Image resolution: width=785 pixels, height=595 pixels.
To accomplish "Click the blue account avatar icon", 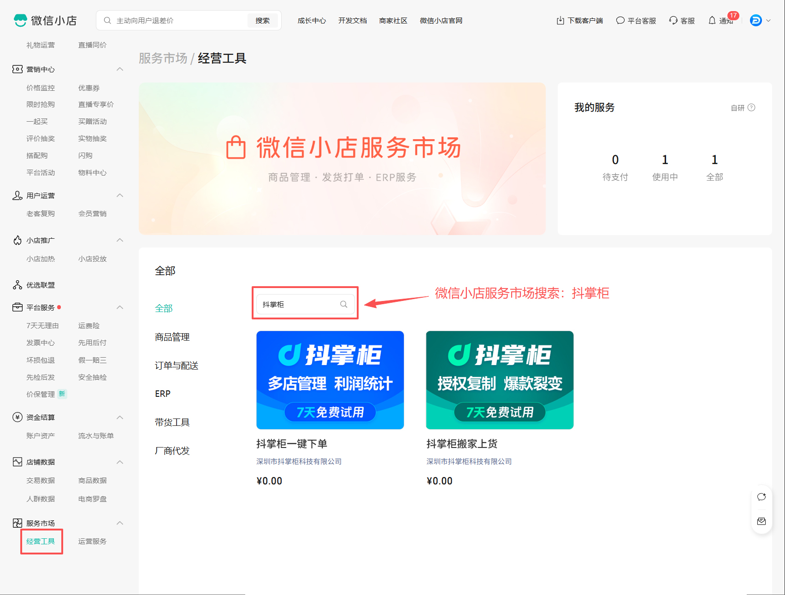I will click(x=756, y=20).
